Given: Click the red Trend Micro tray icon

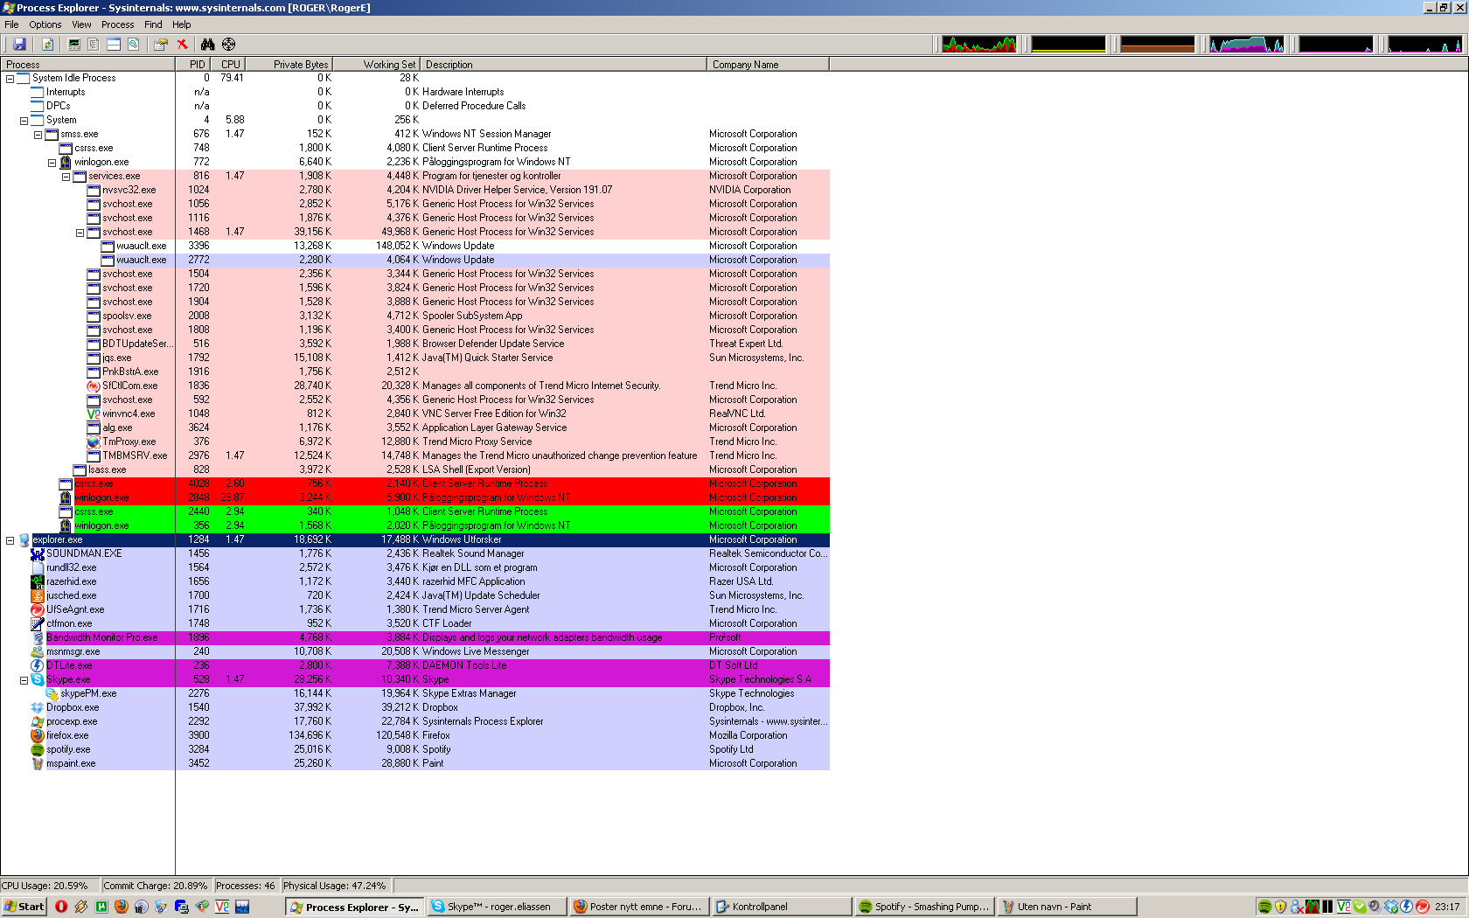Looking at the screenshot, I should coord(1422,907).
